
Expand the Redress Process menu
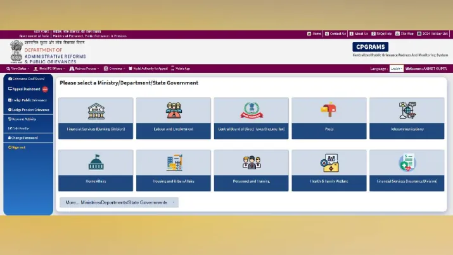(84, 69)
